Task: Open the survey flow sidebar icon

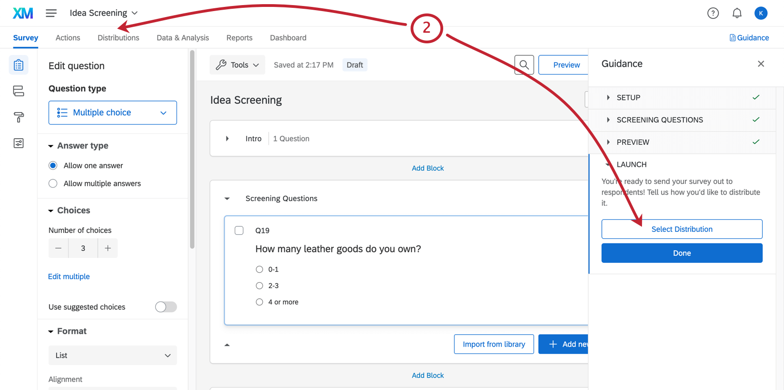Action: pos(18,91)
